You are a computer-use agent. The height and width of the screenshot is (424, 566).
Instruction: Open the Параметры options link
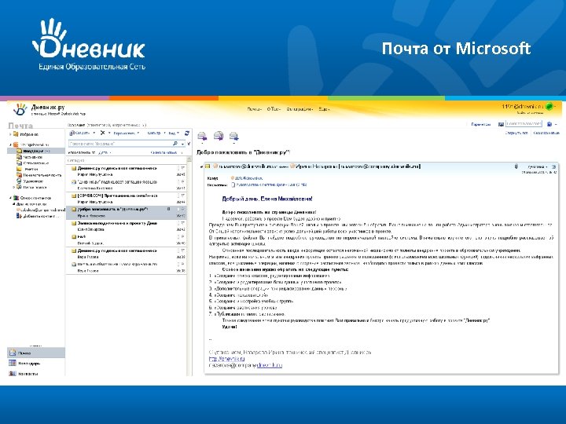coord(480,124)
